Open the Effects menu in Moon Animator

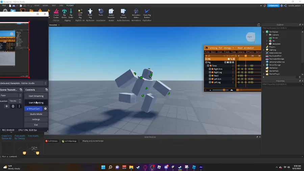[x=250, y=52]
